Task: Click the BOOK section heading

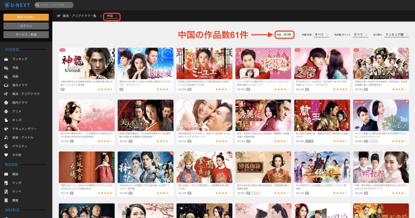Action: click(11, 165)
